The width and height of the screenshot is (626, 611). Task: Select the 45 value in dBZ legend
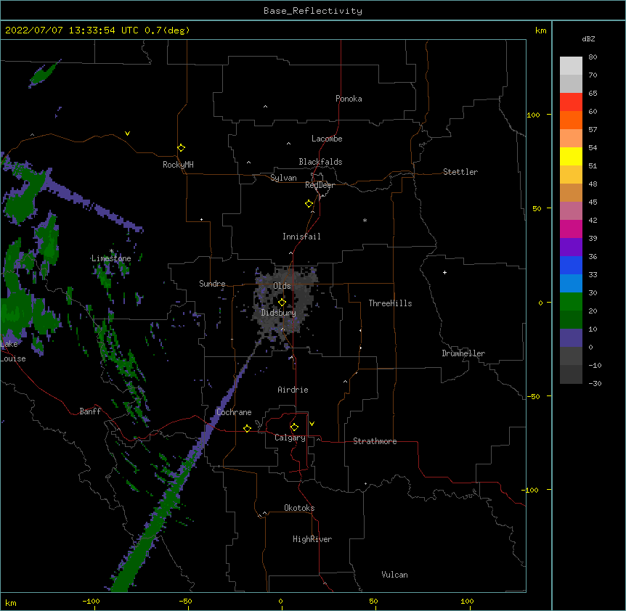pos(593,202)
